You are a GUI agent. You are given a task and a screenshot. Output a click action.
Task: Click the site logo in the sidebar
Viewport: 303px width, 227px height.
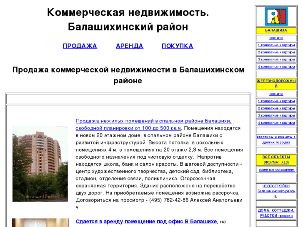pyautogui.click(x=276, y=16)
